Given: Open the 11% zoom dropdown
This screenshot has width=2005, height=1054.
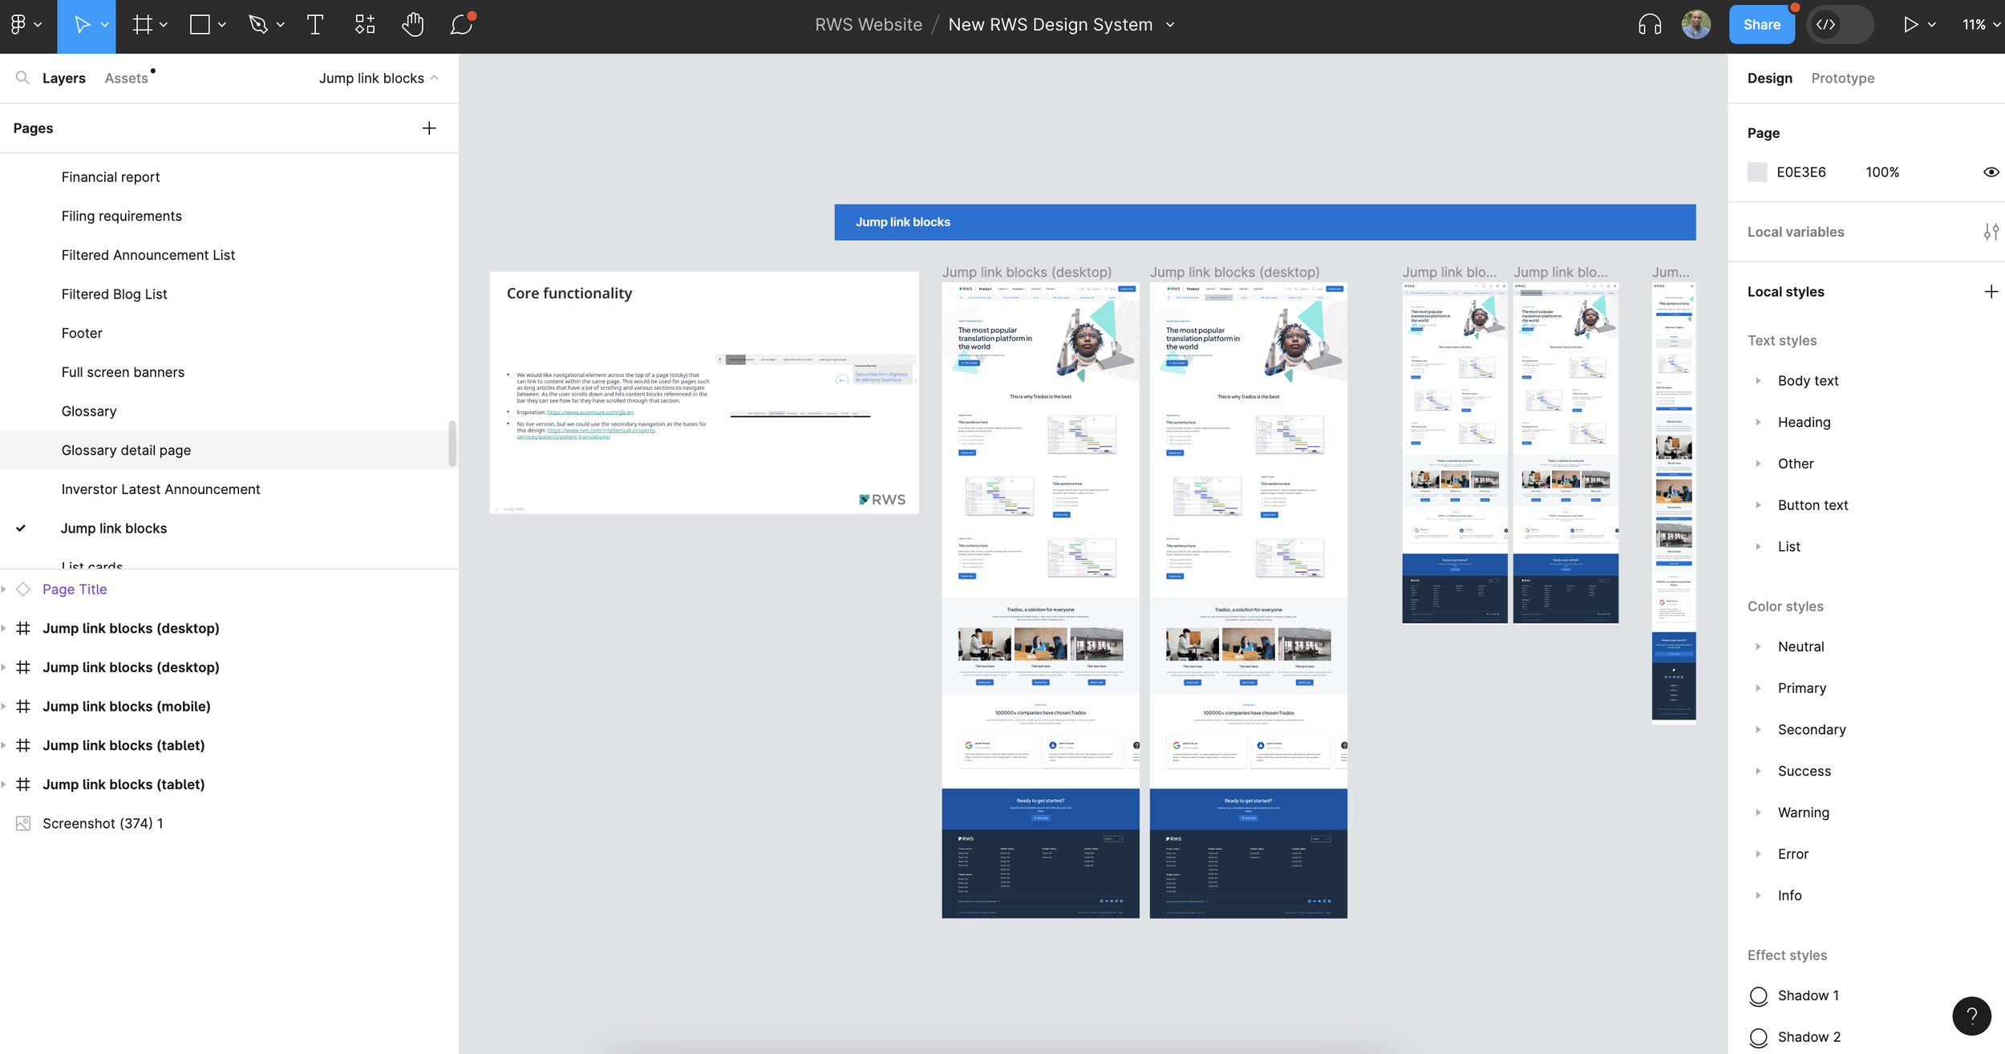Looking at the screenshot, I should click(1981, 25).
